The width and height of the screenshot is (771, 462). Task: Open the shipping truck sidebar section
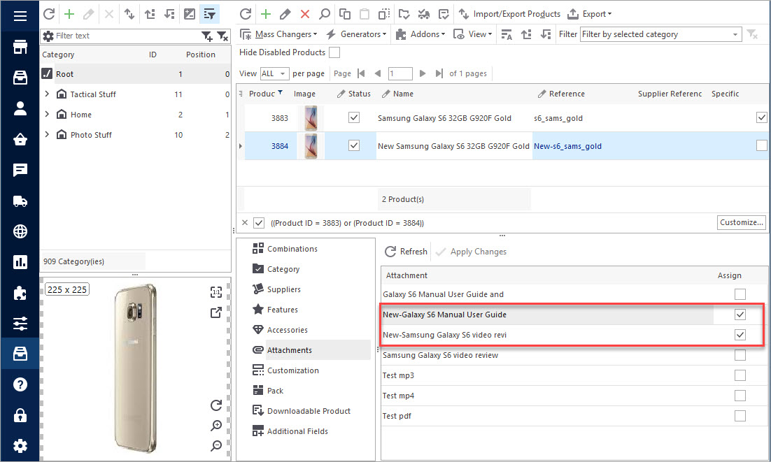[20, 201]
